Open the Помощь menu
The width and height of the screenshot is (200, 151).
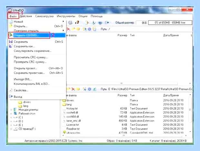coord(96,16)
